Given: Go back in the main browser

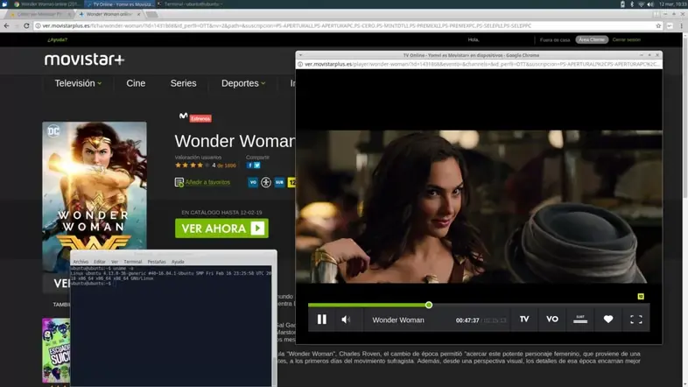Looking at the screenshot, I should pos(6,26).
